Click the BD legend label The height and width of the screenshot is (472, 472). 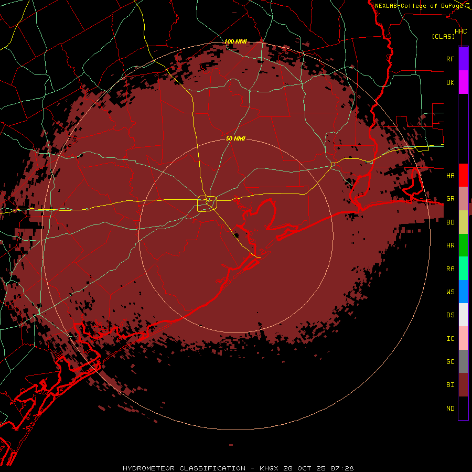[x=450, y=222]
